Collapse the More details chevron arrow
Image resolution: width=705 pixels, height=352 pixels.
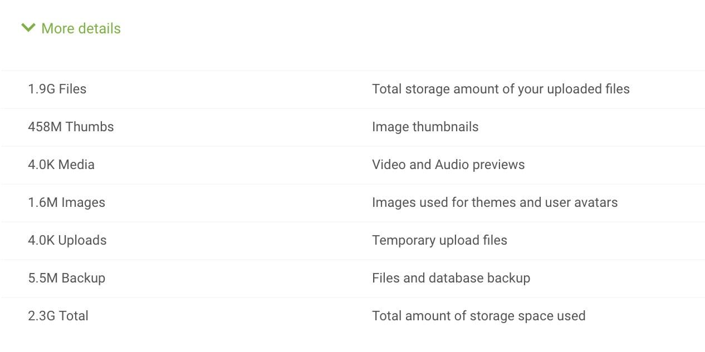(28, 28)
